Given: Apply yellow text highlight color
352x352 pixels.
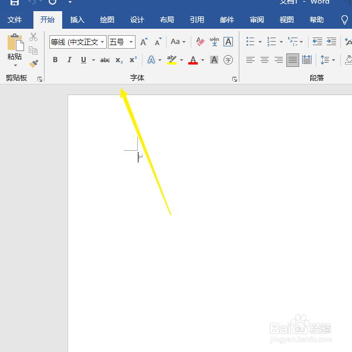Looking at the screenshot, I should coord(172,60).
